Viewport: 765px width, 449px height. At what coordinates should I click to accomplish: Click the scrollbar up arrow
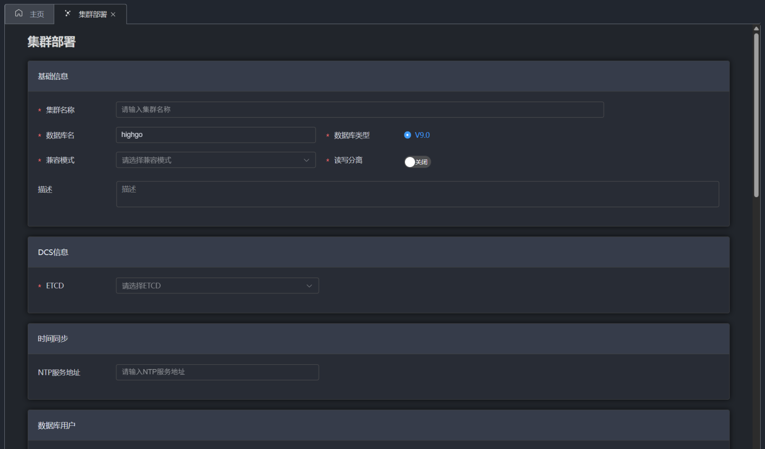tap(756, 29)
